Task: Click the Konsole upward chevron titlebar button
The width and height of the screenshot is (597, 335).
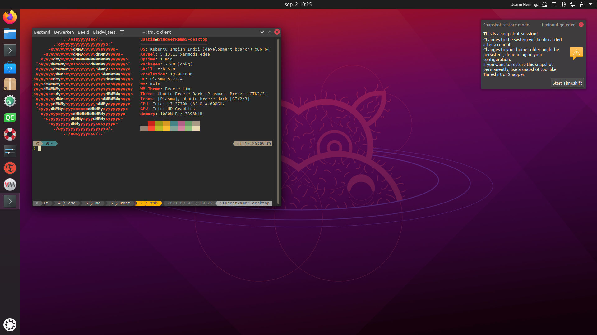Action: point(270,32)
